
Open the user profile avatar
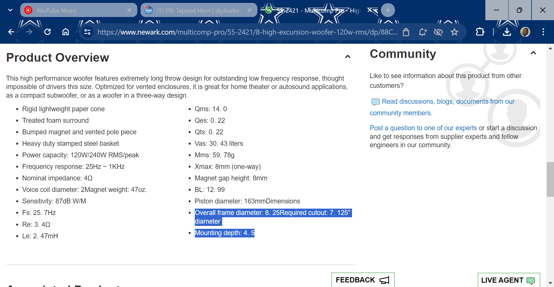pos(525,32)
